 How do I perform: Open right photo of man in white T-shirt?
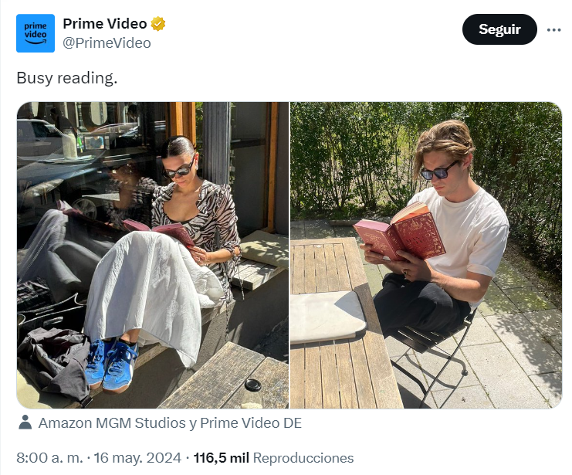point(426,255)
